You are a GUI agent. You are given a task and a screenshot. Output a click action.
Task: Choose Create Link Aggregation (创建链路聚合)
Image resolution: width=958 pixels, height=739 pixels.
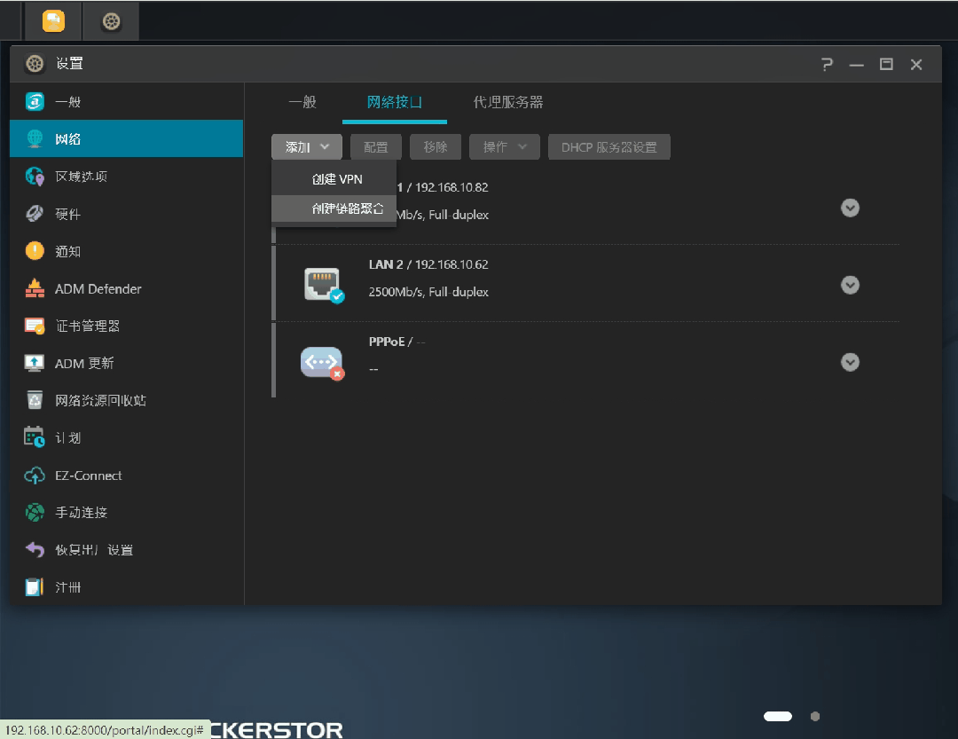pos(334,209)
